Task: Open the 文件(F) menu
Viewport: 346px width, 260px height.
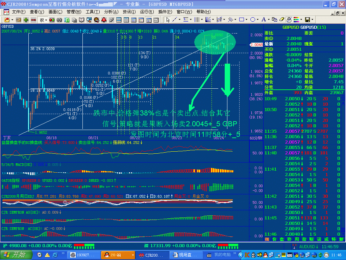Action: (19, 12)
